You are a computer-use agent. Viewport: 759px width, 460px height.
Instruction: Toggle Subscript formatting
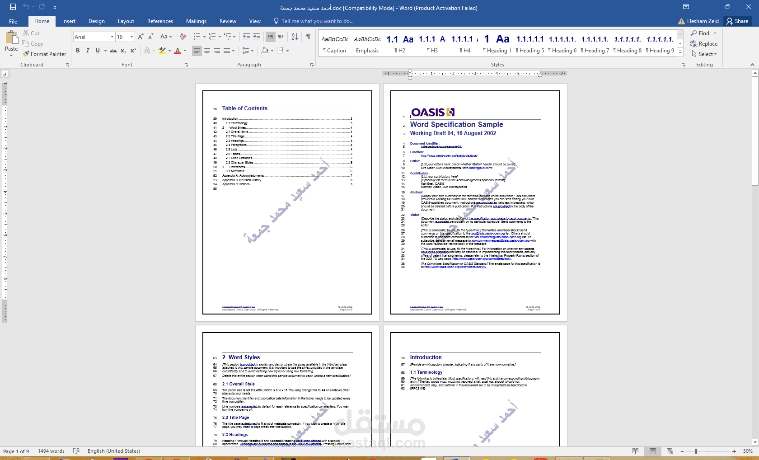[x=123, y=51]
